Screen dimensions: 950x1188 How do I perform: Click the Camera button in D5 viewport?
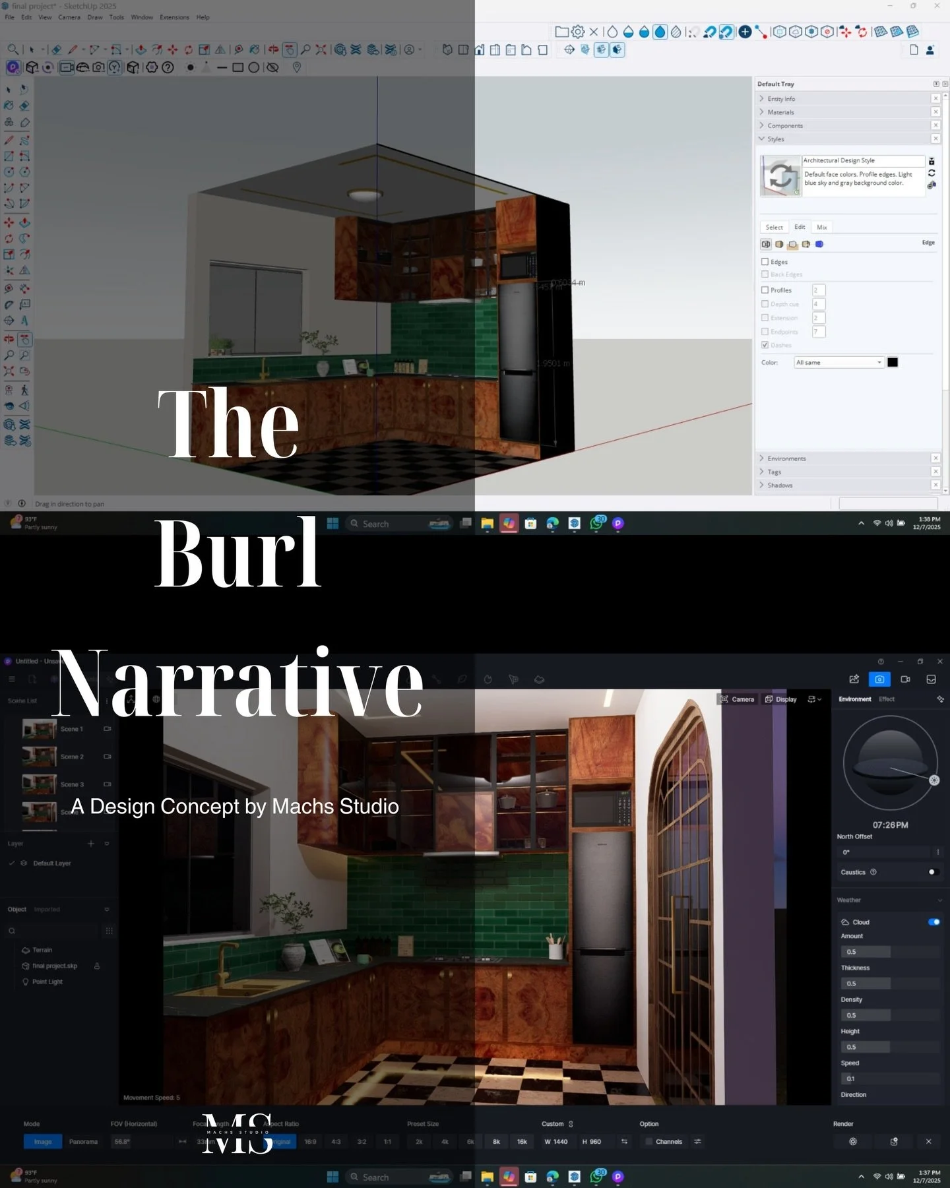(x=738, y=699)
